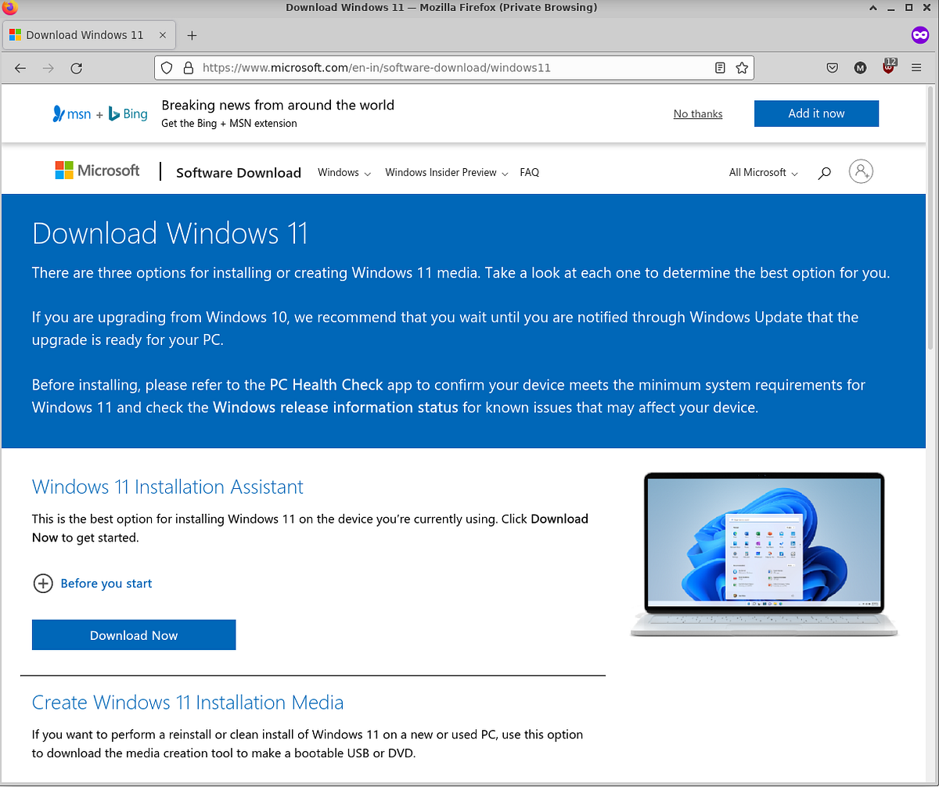Save the page to Pocket
Screen dimensions: 939x787
click(x=832, y=68)
